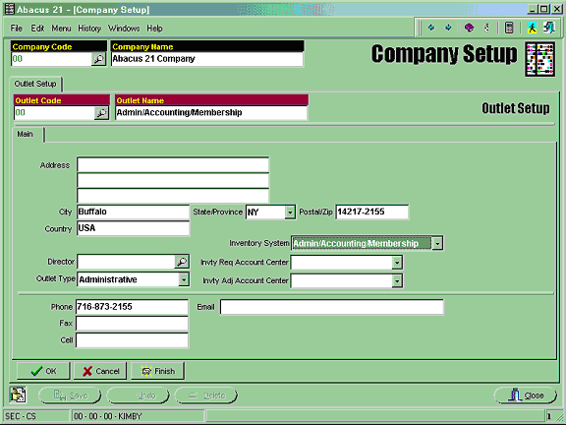Screen dimensions: 566x425
Task: Click the purple book toolbar icon
Action: click(469, 28)
